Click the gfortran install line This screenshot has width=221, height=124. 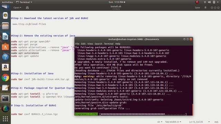(35, 94)
